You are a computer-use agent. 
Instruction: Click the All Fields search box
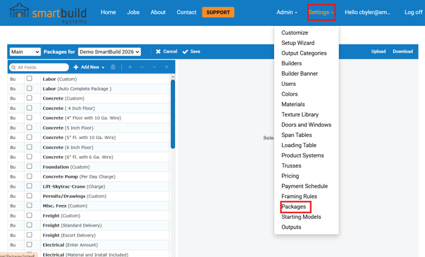39,67
